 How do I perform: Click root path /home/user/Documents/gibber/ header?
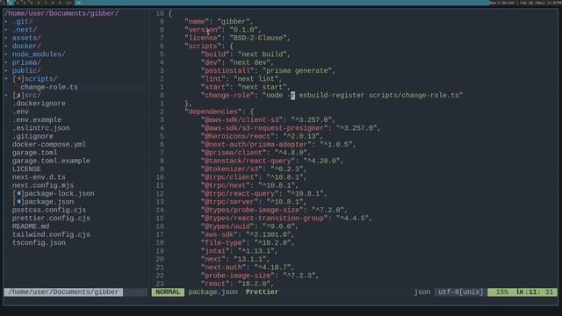(61, 13)
